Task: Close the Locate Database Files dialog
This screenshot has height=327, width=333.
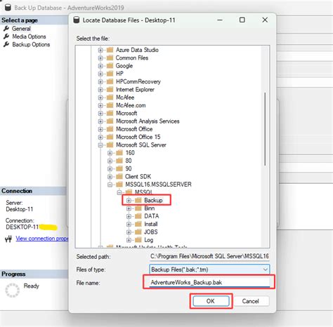Action: pyautogui.click(x=265, y=20)
